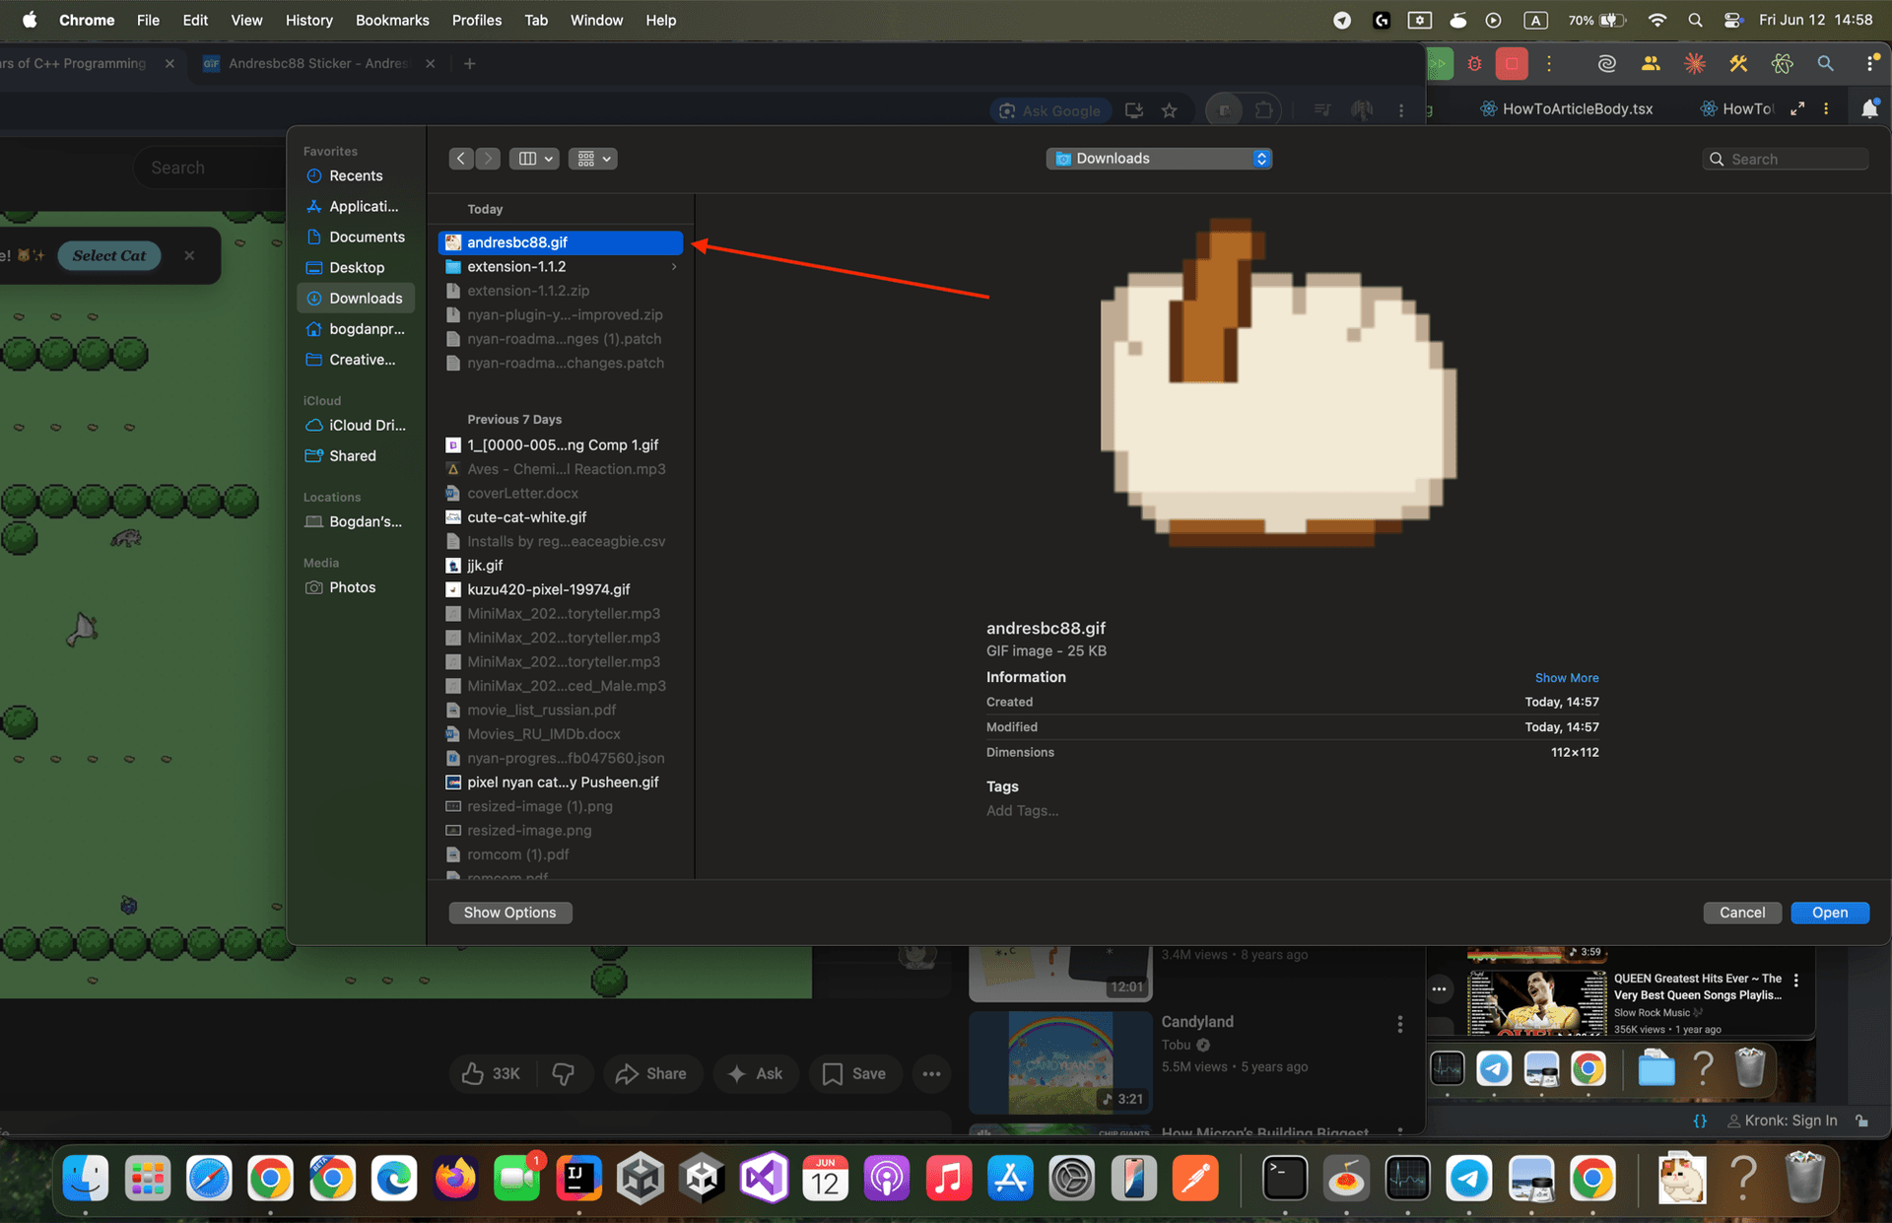Select the cute-cat-white.gif file
The height and width of the screenshot is (1223, 1892).
[x=561, y=517]
